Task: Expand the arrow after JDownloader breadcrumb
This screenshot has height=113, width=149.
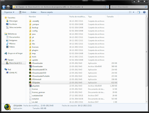Action: [x=82, y=7]
